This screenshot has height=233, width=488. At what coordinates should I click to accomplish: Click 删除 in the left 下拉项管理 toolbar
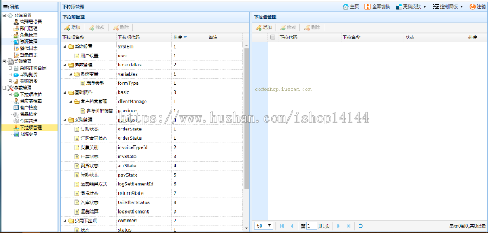(121, 28)
